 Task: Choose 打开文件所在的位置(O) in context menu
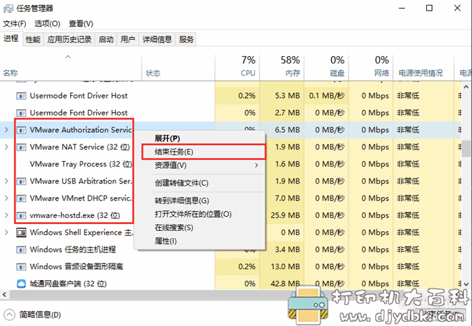click(x=200, y=214)
